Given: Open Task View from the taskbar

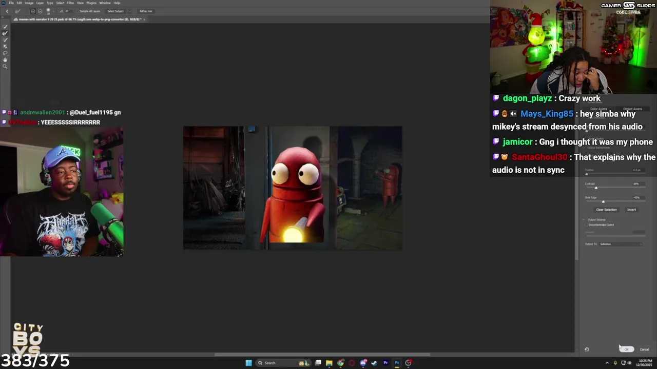Looking at the screenshot, I should [x=318, y=363].
